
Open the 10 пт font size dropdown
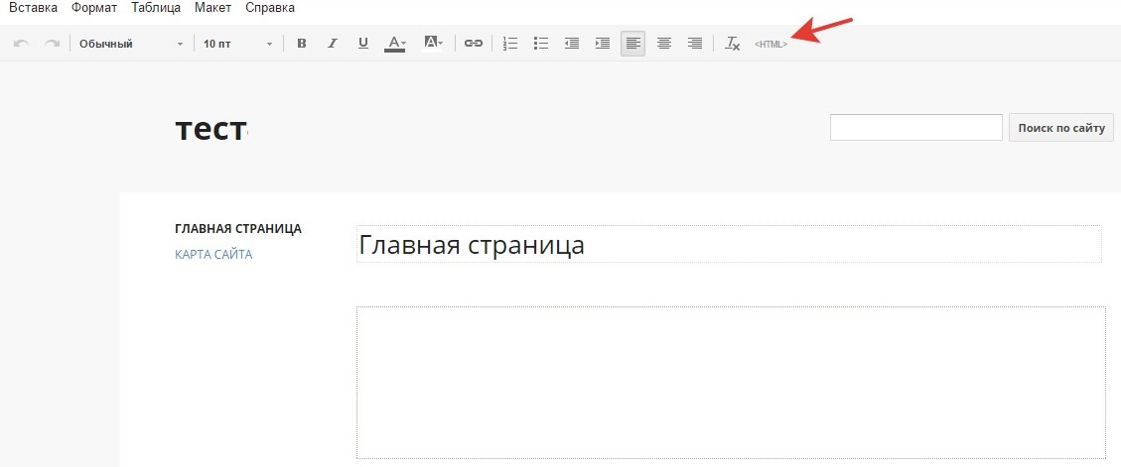[237, 44]
